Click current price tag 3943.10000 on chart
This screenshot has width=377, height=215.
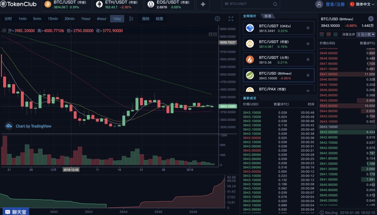[x=228, y=106]
